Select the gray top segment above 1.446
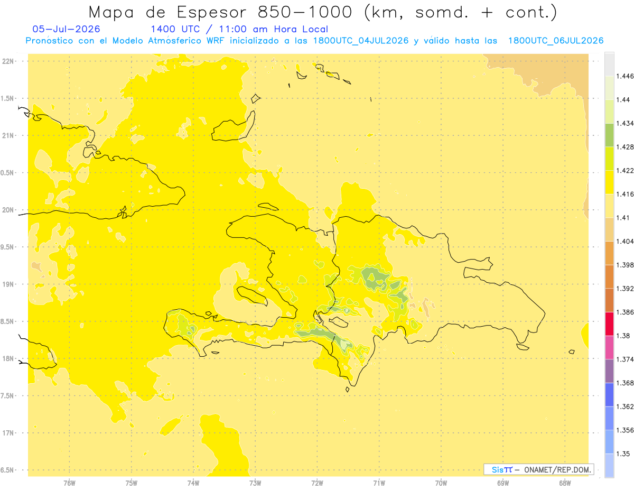Screen dimensions: 634x490 [x=609, y=64]
